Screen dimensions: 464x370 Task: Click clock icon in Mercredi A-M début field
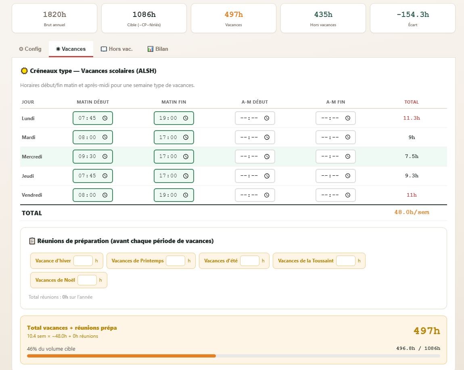[x=267, y=156]
